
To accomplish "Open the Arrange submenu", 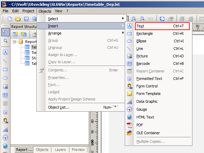I will click(81, 33).
